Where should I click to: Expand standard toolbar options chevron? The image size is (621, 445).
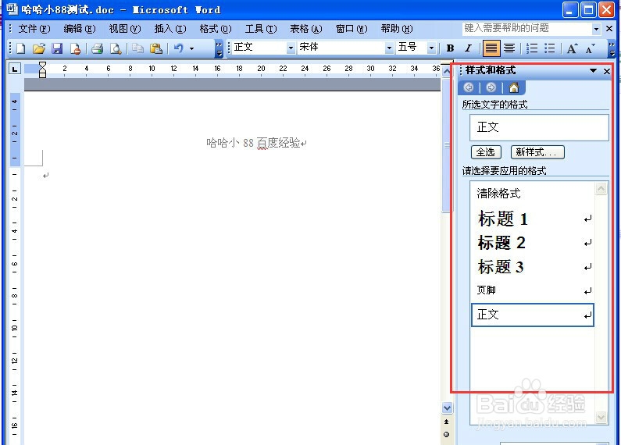(219, 48)
